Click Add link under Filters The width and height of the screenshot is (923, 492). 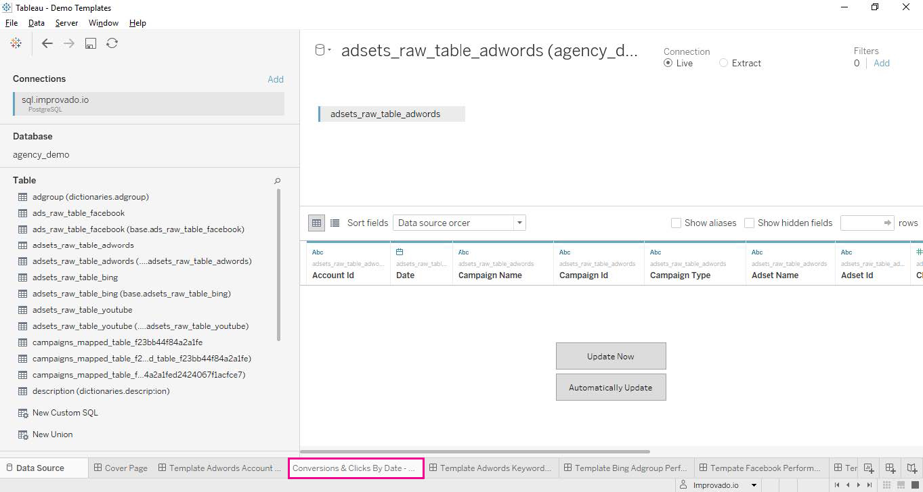click(882, 63)
